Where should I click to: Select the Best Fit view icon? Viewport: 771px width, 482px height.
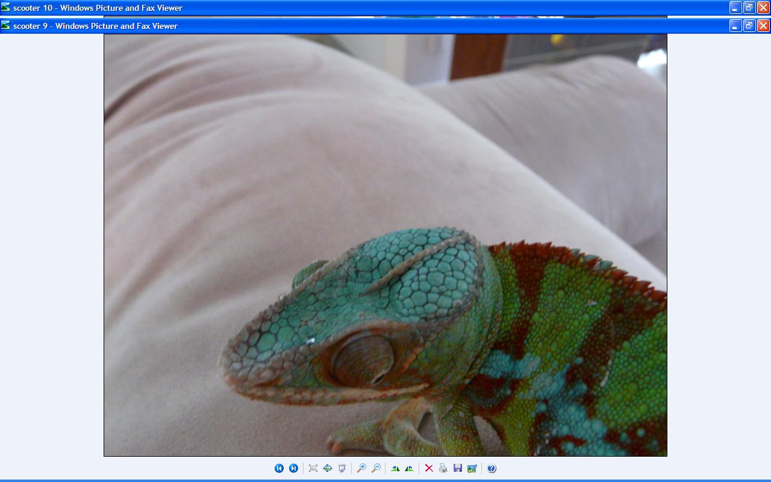[x=313, y=468]
